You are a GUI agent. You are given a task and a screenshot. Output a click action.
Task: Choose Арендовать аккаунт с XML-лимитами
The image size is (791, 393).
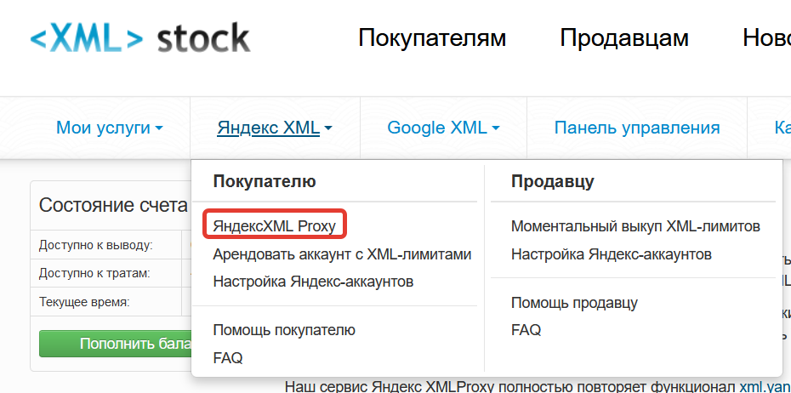(x=342, y=253)
